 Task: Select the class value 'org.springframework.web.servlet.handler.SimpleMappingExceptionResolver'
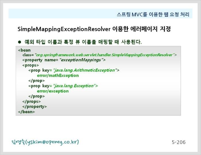point(104,55)
